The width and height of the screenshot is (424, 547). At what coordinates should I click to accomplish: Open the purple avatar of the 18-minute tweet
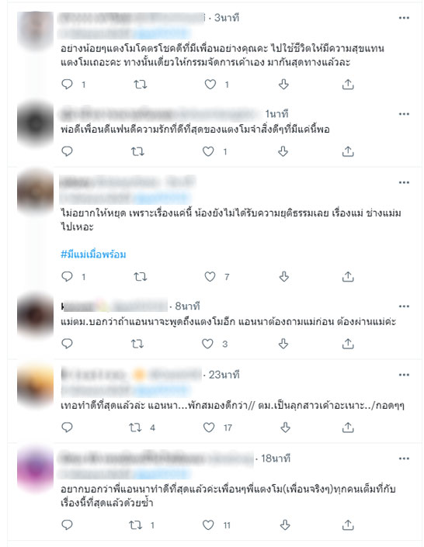35,469
